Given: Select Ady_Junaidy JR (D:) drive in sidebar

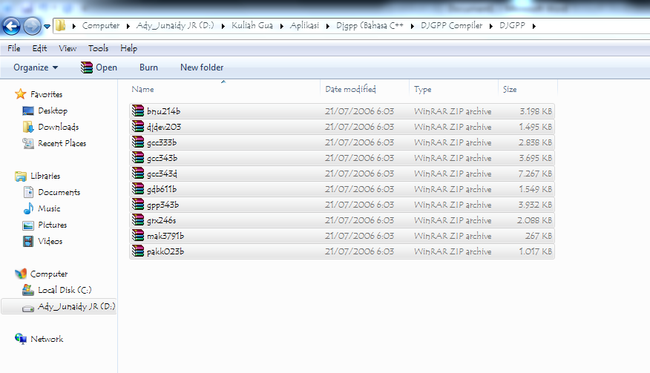Looking at the screenshot, I should pos(59,306).
